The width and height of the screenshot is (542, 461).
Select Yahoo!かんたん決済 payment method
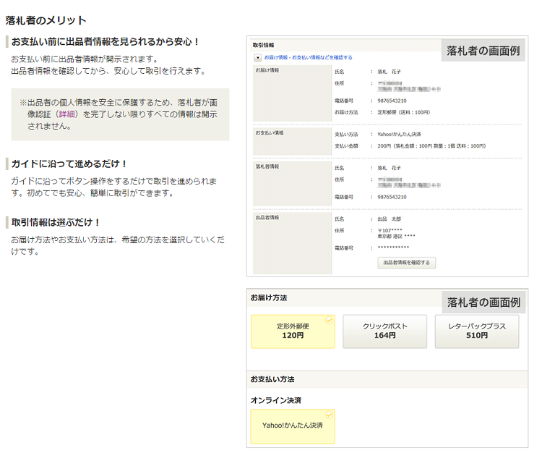pyautogui.click(x=293, y=426)
